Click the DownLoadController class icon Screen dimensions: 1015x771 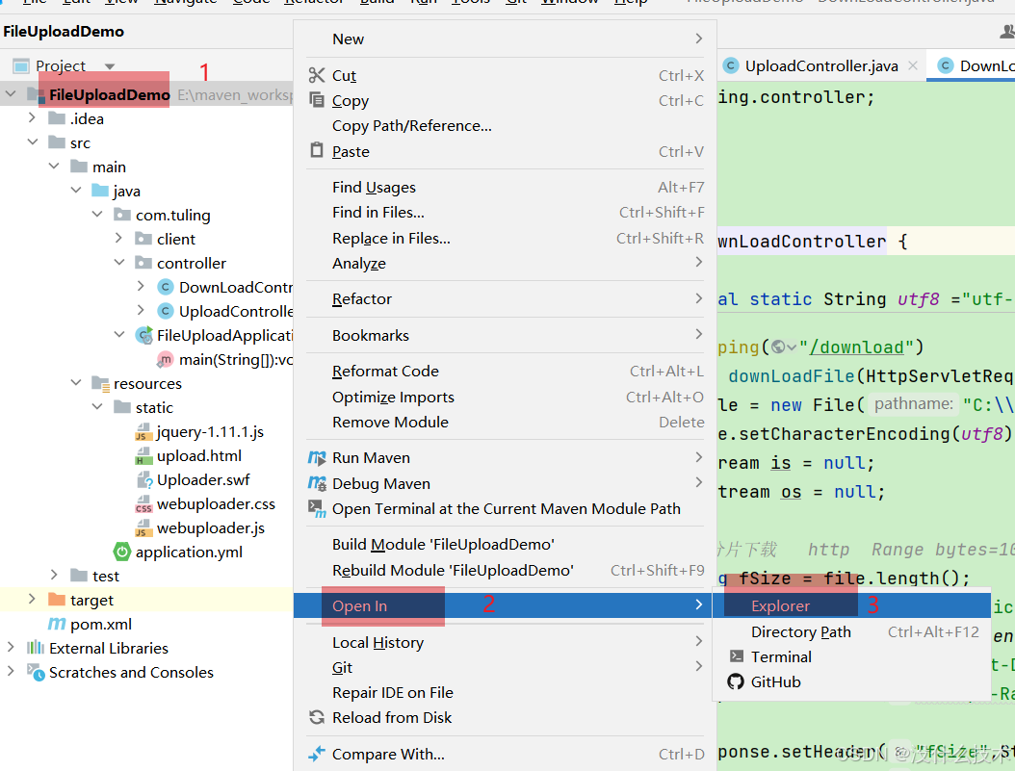tap(166, 287)
